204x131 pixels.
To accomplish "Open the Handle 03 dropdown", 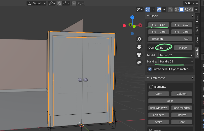I will 176,61.
